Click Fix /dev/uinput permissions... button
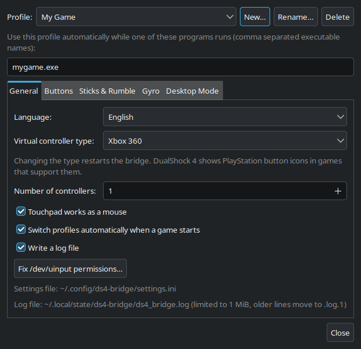Viewport: 361px width, 349px height. point(70,269)
